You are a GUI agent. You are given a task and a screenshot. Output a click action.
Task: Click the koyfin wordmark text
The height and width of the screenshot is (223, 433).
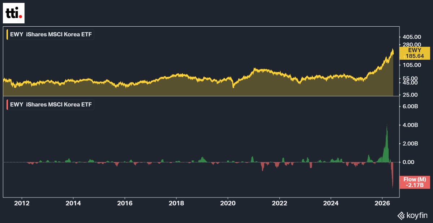click(x=417, y=216)
